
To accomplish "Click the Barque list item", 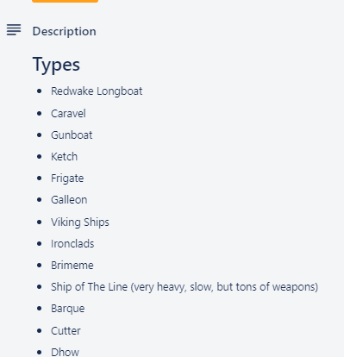I will pos(68,309).
